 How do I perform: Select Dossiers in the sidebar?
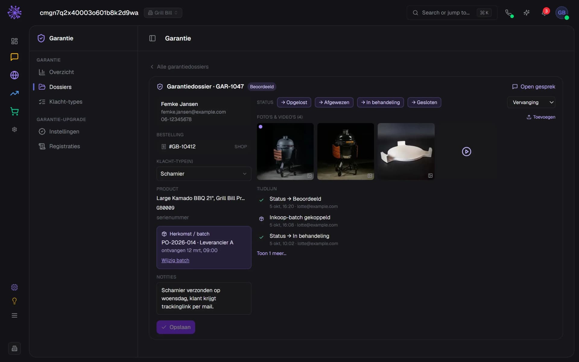84,87
